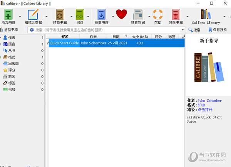Click the <0.1 size cell
Screen dimensions: 231x167
(x=140, y=43)
